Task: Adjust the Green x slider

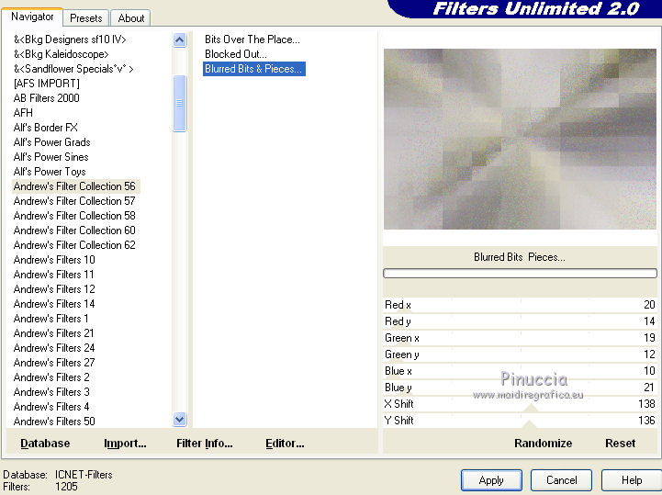Action: (520, 338)
